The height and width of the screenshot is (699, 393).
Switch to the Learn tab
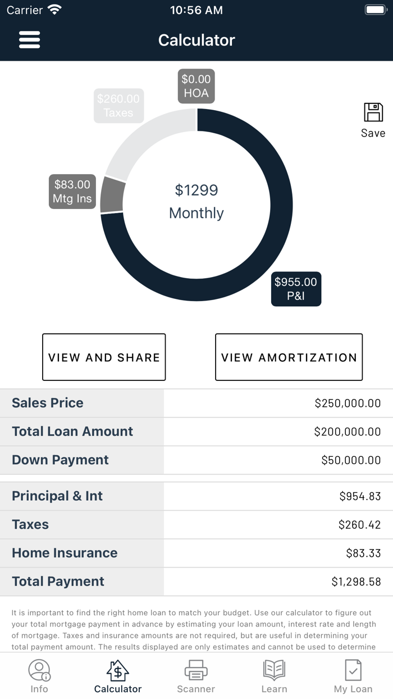(x=275, y=675)
